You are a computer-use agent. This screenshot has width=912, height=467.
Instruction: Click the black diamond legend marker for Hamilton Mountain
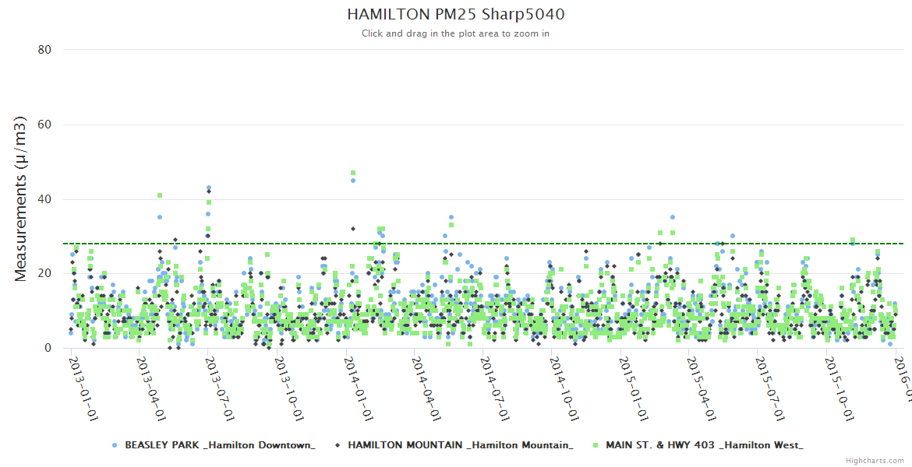[x=337, y=445]
